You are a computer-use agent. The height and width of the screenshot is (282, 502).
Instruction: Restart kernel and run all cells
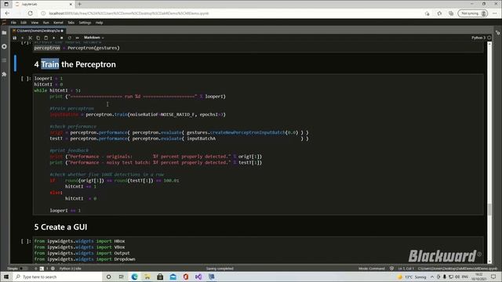coord(77,38)
